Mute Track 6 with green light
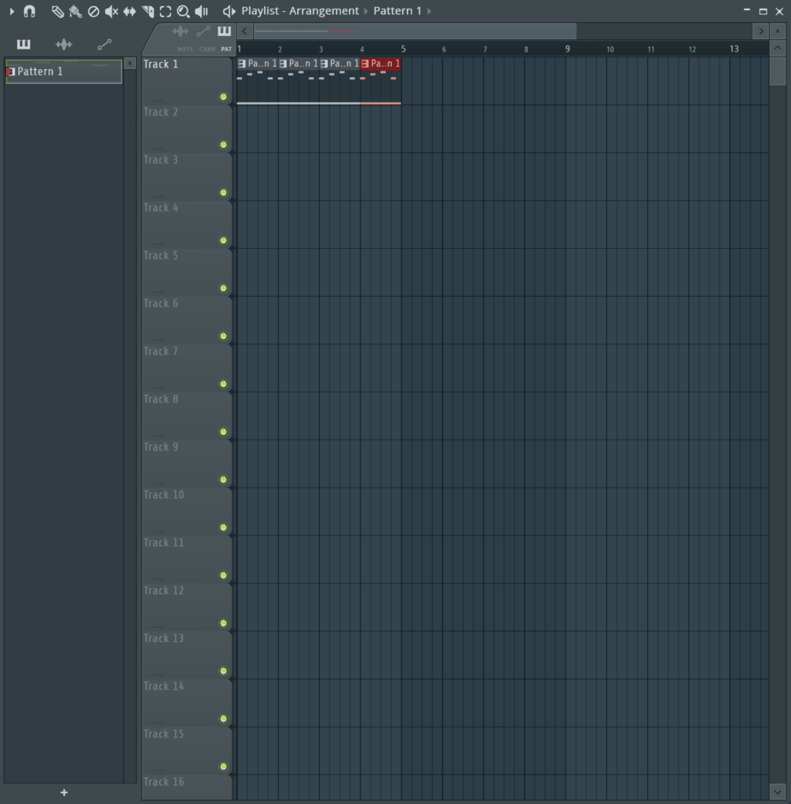791x804 pixels. [x=223, y=336]
